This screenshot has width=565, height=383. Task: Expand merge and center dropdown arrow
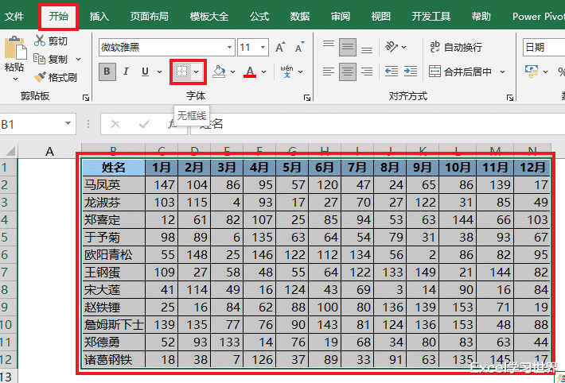coord(502,72)
